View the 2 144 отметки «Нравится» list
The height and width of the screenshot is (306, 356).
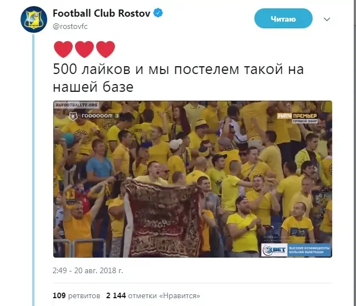pos(153,295)
